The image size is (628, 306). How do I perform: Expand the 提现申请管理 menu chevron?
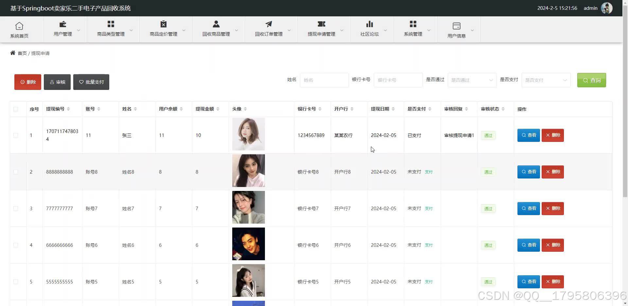click(342, 30)
